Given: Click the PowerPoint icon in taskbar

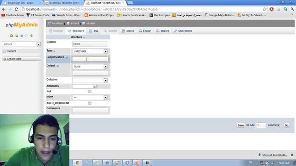Looking at the screenshot, I should (x=137, y=163).
